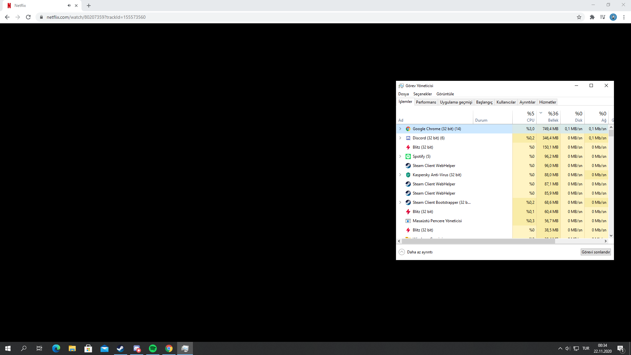
Task: Expand the Spotify process group
Action: click(400, 156)
